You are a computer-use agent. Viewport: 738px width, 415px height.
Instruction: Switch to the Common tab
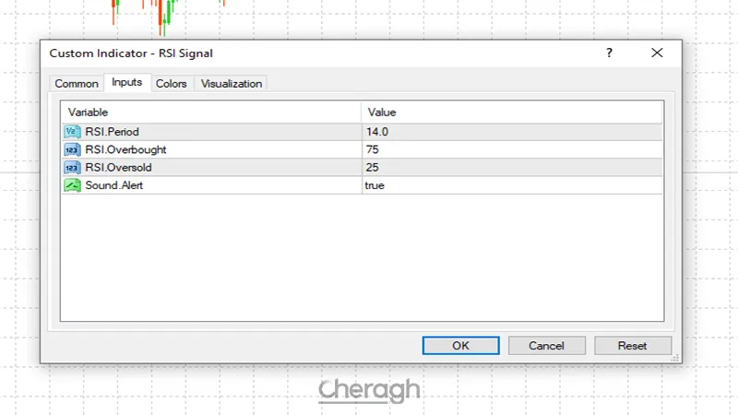point(77,84)
